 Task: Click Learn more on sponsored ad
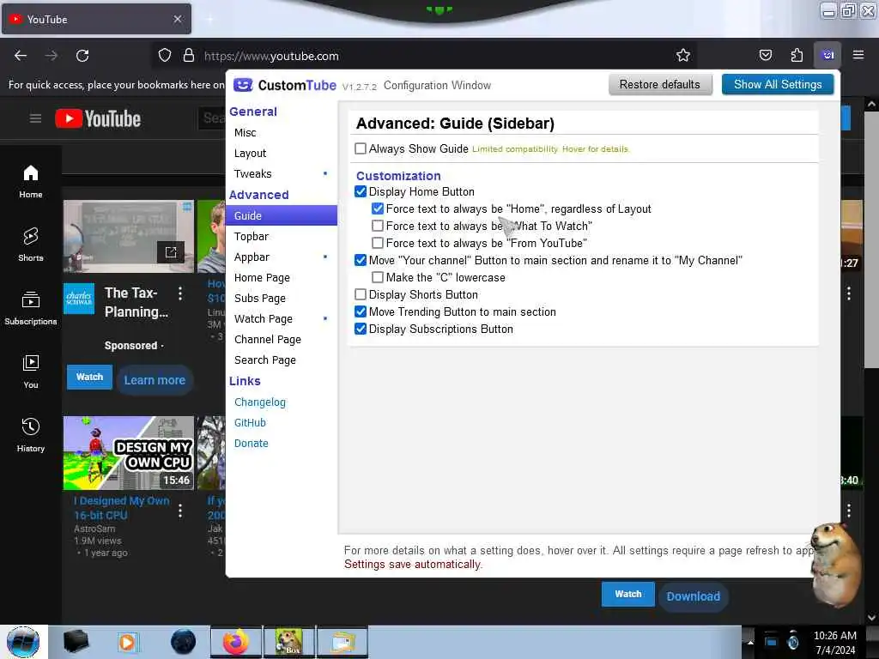(x=155, y=380)
